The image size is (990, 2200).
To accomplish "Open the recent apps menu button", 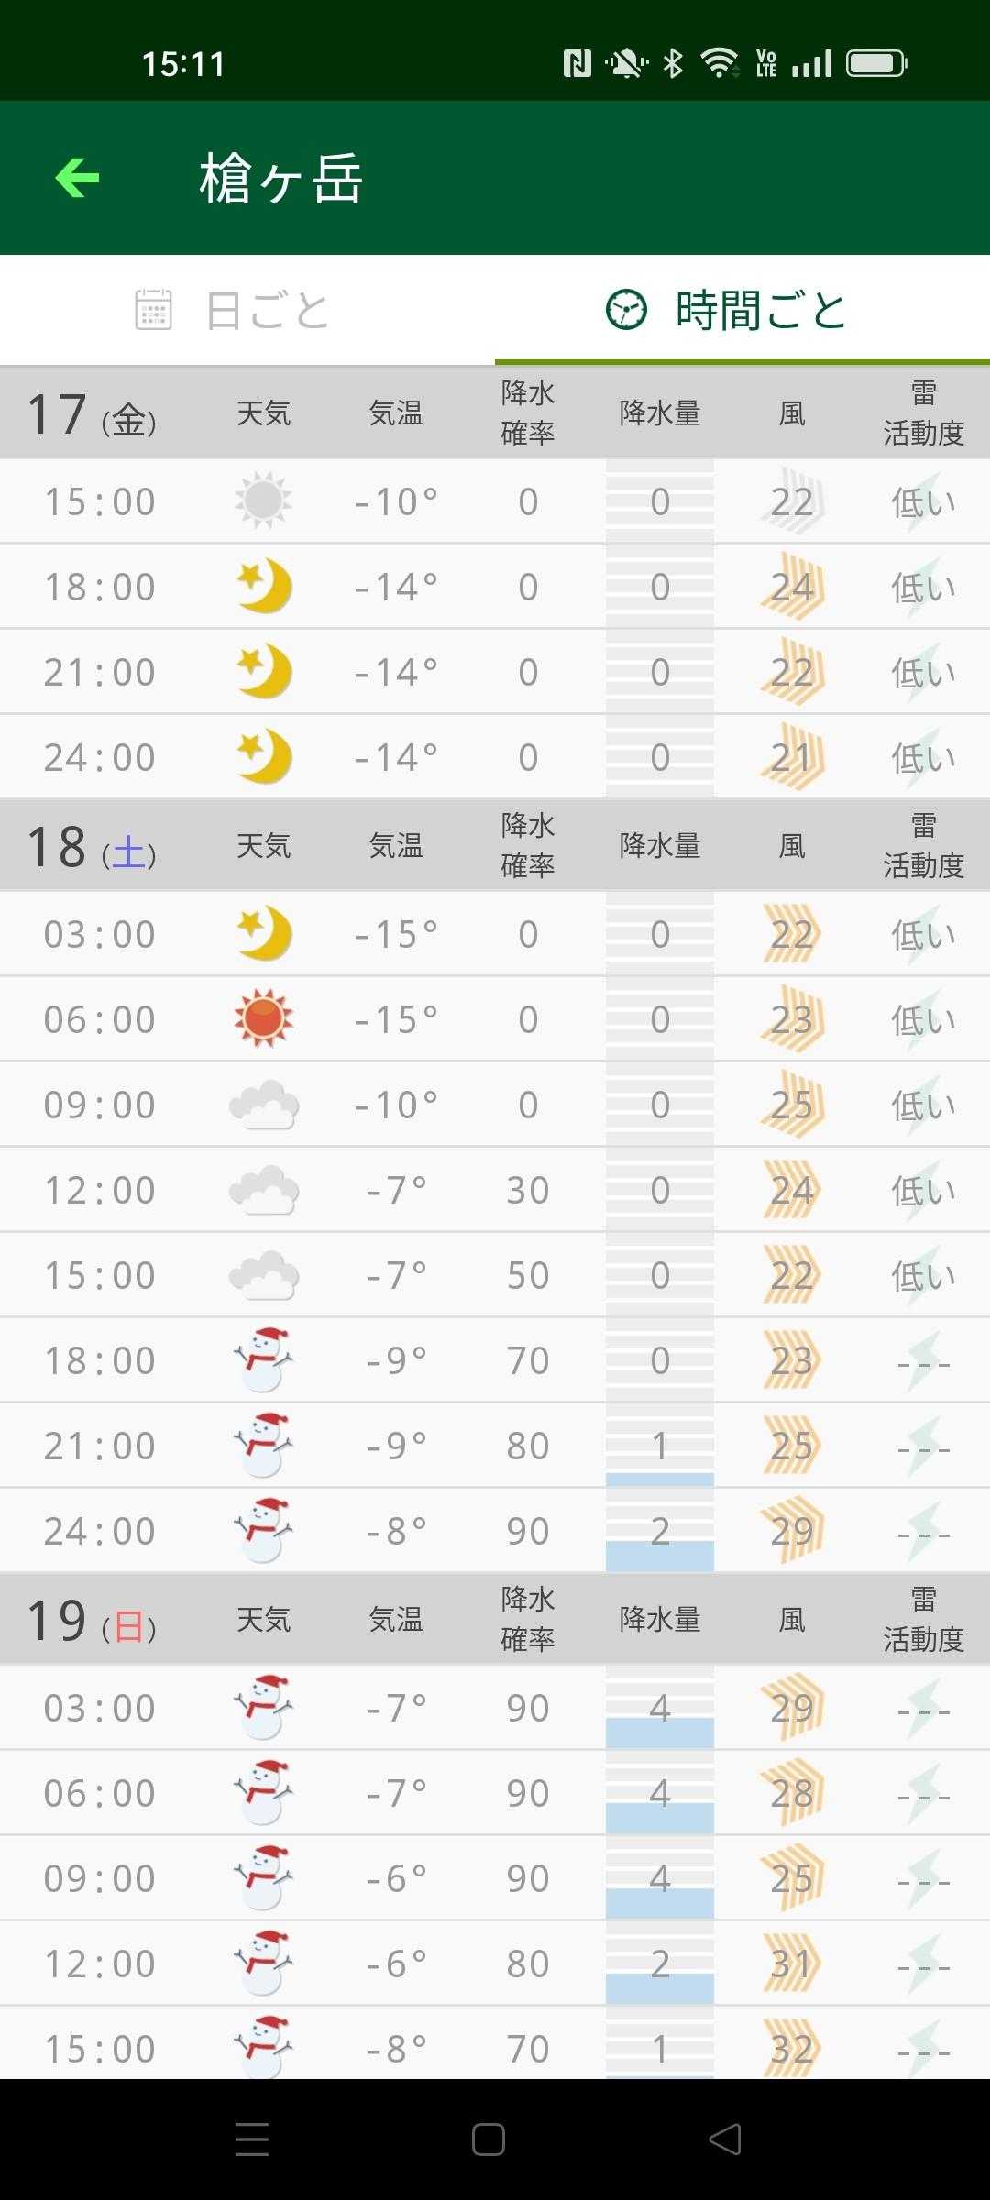I will 252,2139.
